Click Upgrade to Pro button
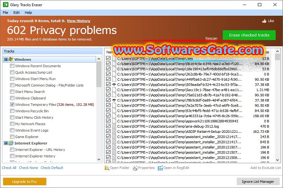This screenshot has width=283, height=188. 24,181
